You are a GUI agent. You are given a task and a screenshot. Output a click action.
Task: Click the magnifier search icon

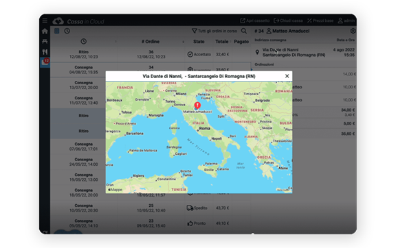coord(243,31)
